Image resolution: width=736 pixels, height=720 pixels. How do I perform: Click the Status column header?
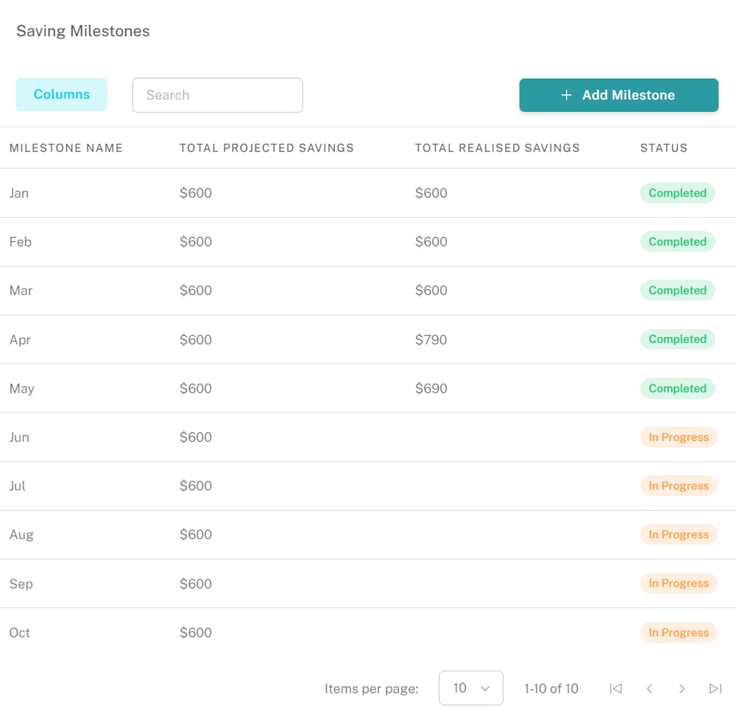click(x=663, y=148)
